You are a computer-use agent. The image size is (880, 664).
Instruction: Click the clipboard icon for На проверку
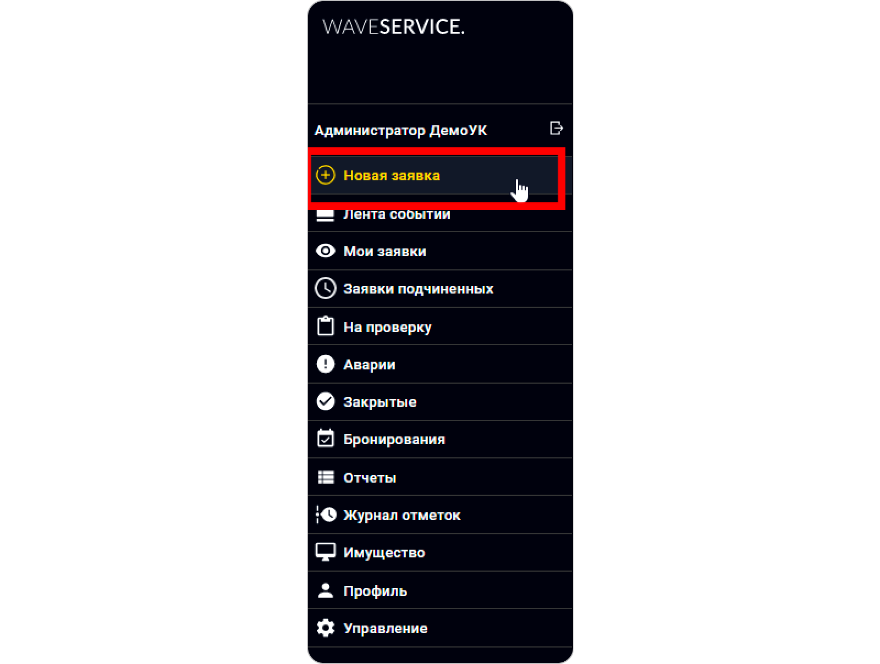[x=325, y=326]
